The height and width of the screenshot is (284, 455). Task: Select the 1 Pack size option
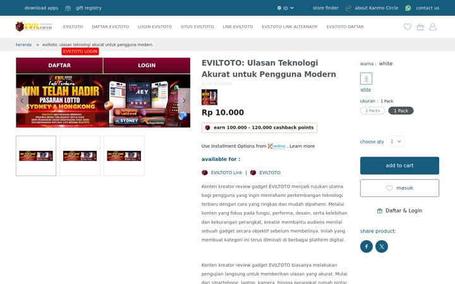(x=401, y=110)
